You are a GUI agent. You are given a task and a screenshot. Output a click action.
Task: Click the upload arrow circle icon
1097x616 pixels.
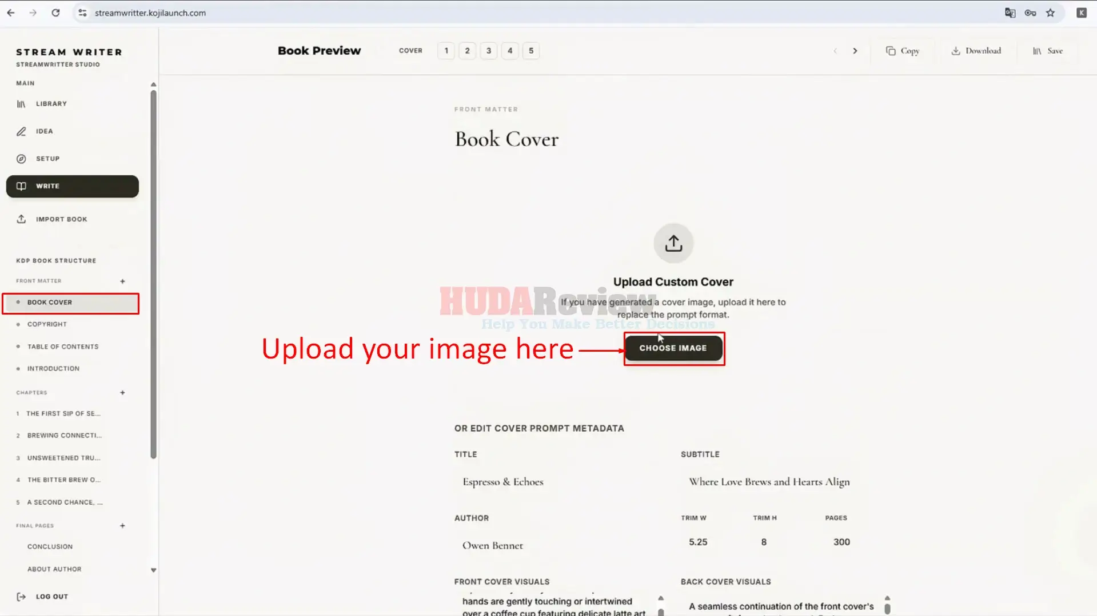tap(673, 243)
